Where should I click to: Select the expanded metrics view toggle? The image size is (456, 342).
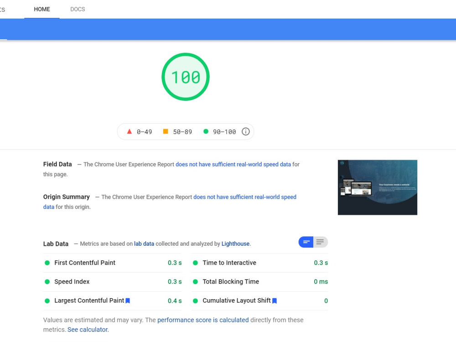(320, 242)
